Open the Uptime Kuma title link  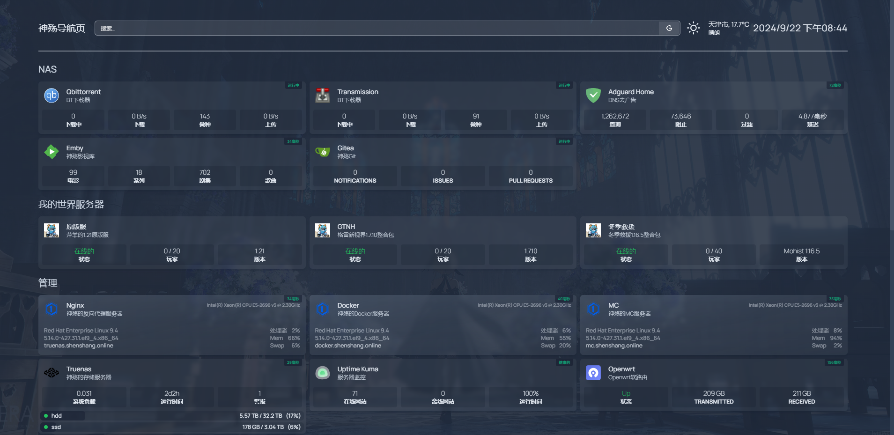click(358, 369)
